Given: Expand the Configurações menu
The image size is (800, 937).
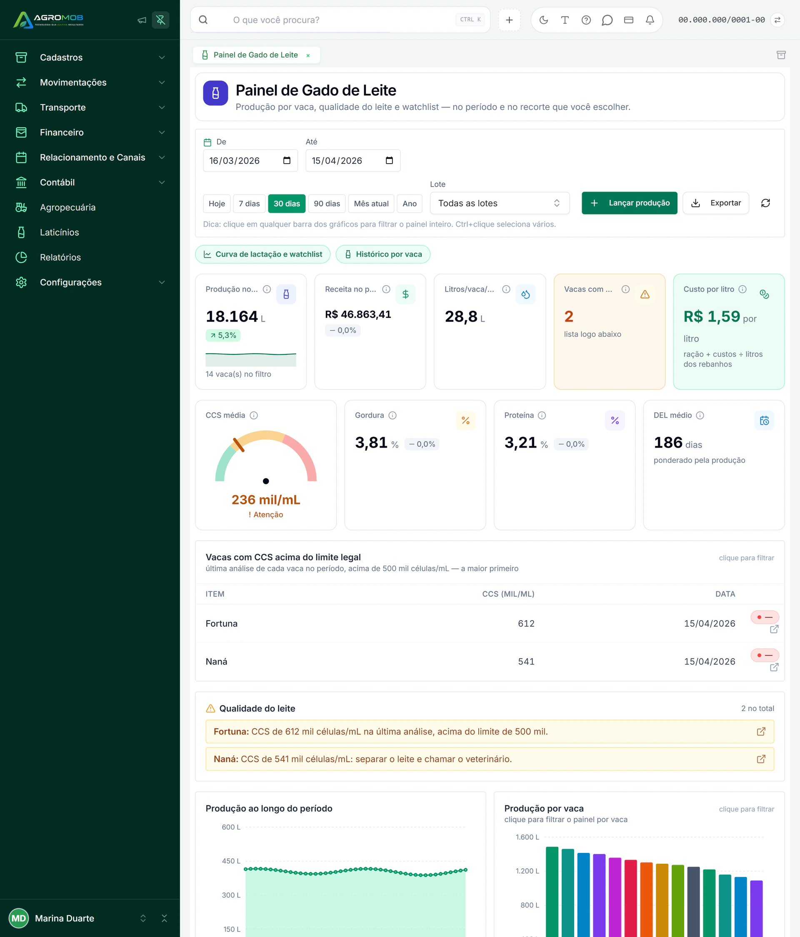Looking at the screenshot, I should tap(90, 282).
